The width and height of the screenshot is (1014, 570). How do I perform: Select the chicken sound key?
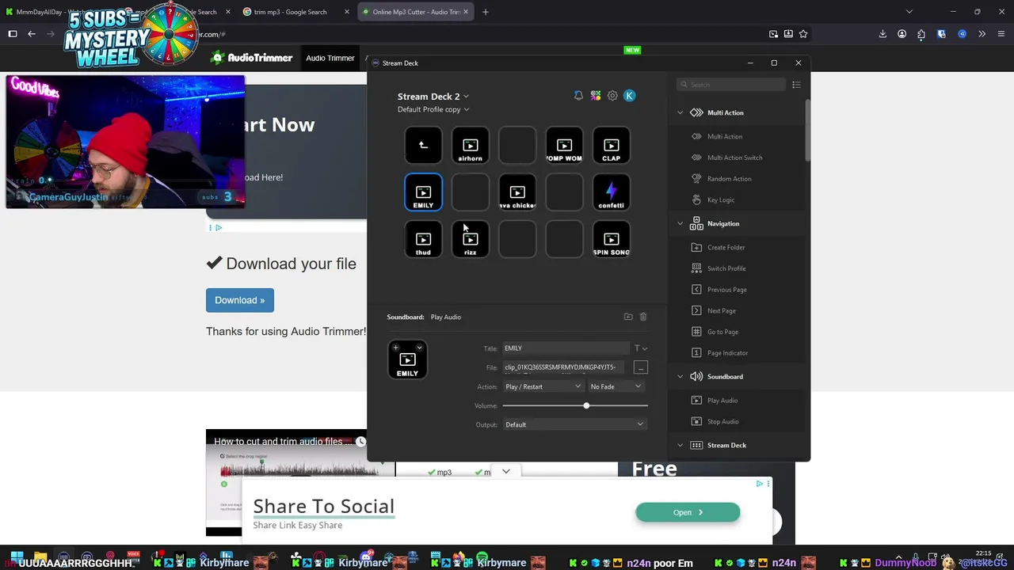point(517,192)
